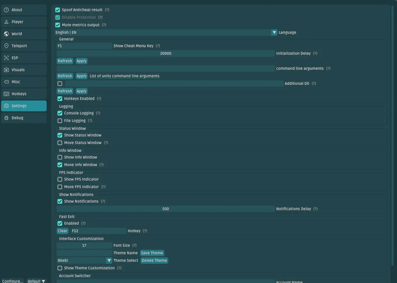Click the Visuals camera icon
The width and height of the screenshot is (397, 283).
tap(6, 70)
